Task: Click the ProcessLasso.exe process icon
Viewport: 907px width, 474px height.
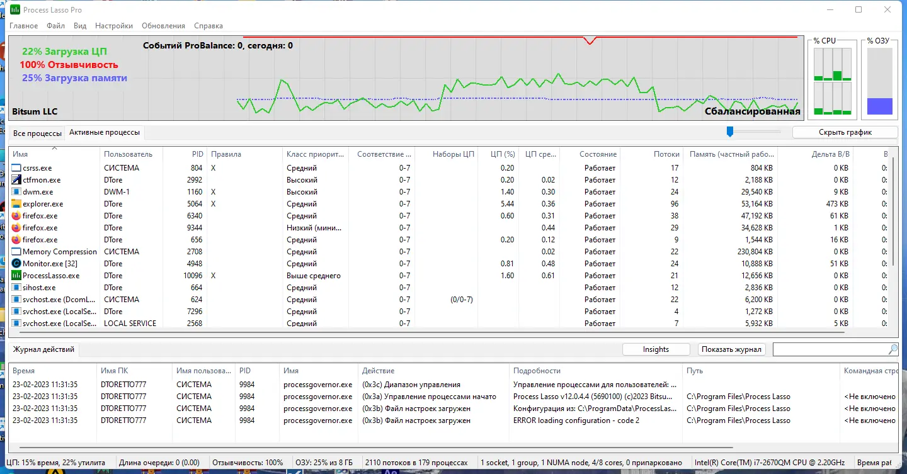Action: 16,276
